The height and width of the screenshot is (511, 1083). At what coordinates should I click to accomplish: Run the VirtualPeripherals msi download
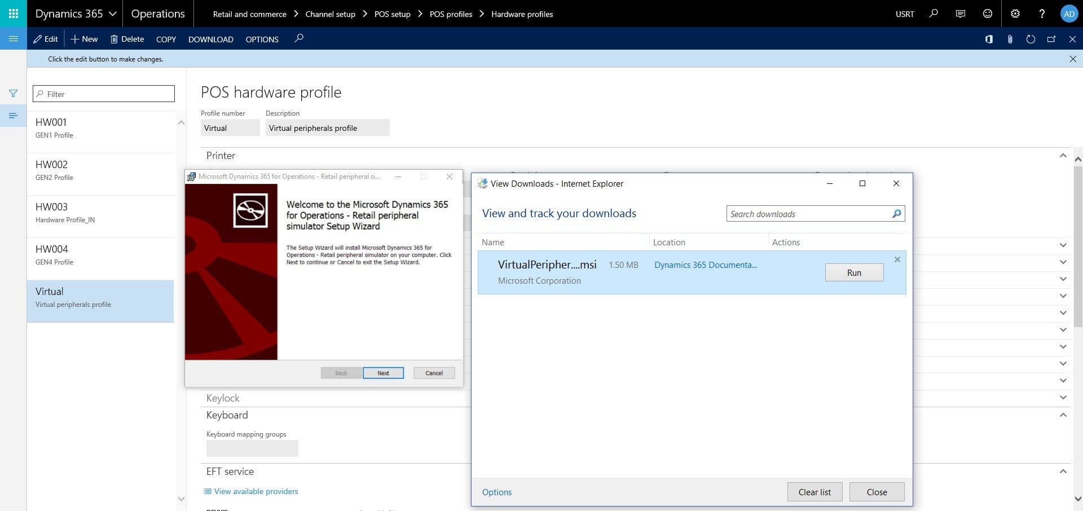[854, 272]
